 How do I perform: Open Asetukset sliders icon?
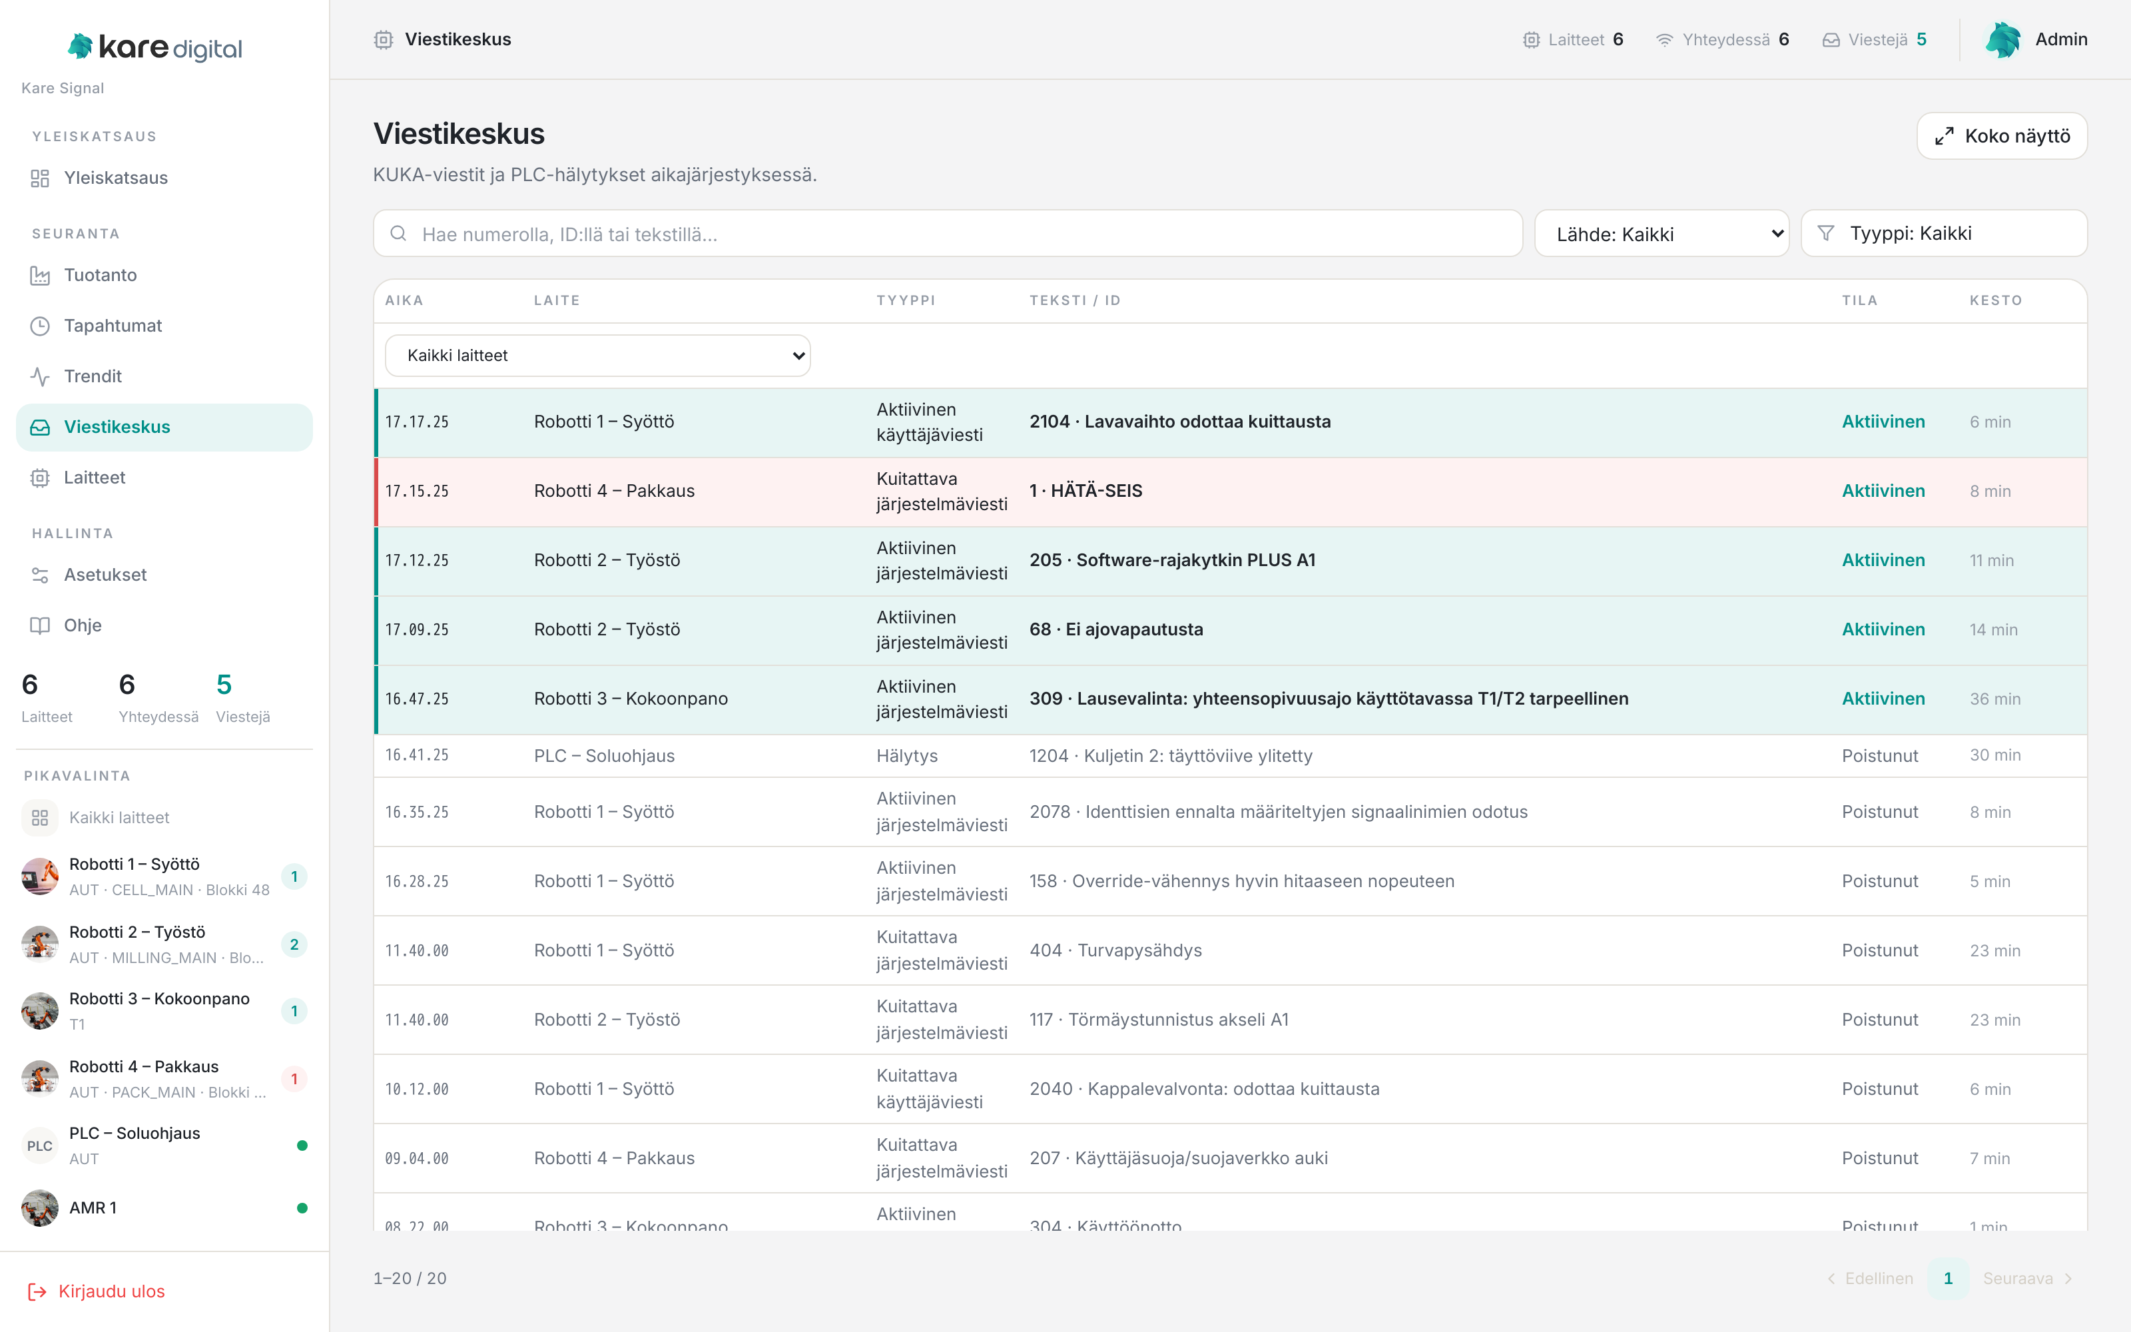pos(40,575)
